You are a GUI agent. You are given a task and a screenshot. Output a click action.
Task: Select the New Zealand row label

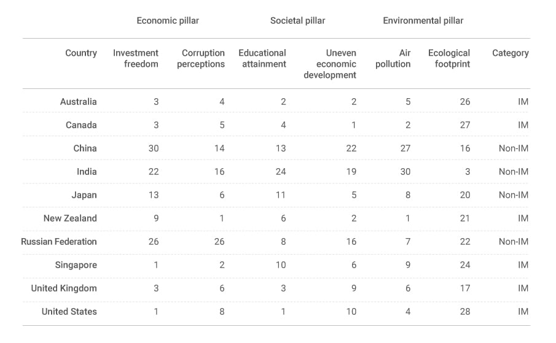coord(70,218)
